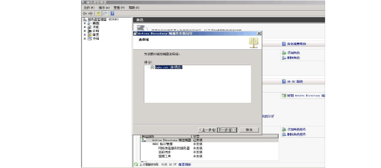
Task: Open the 角色摘要帮助 link
Action: 297,44
